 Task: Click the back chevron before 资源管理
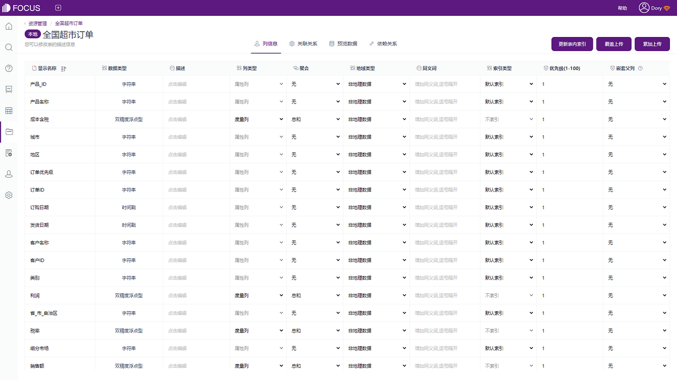coord(25,24)
